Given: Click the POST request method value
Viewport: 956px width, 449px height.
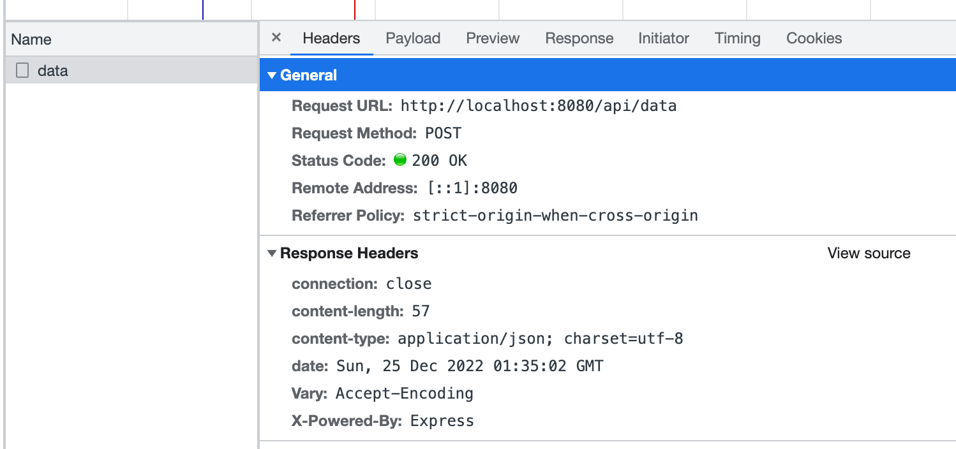Looking at the screenshot, I should (x=443, y=133).
